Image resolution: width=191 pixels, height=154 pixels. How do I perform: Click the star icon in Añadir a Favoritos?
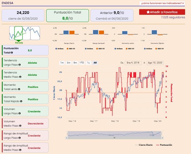148,12
